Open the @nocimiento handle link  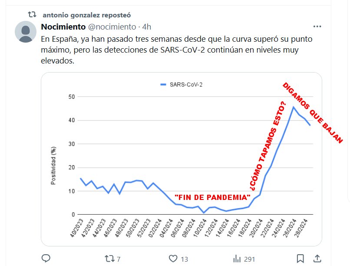click(112, 27)
